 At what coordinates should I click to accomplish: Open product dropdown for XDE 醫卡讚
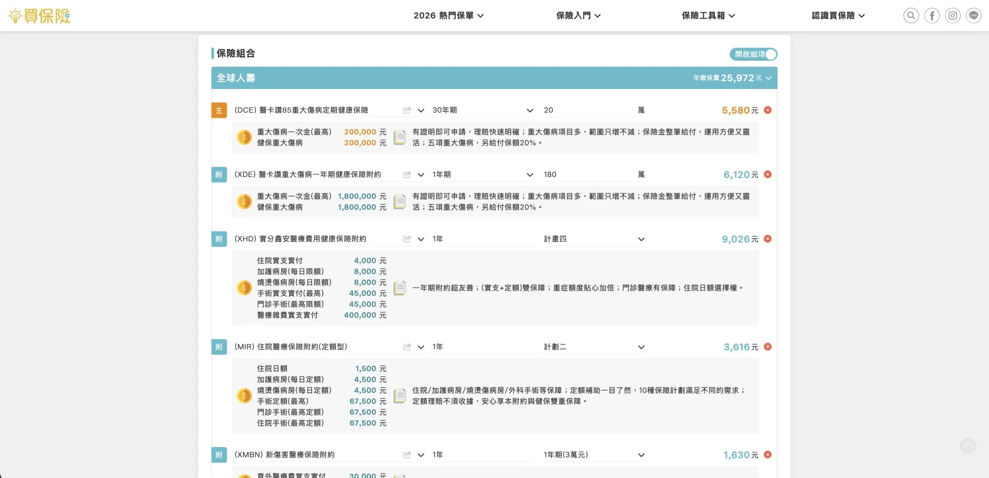(x=421, y=174)
